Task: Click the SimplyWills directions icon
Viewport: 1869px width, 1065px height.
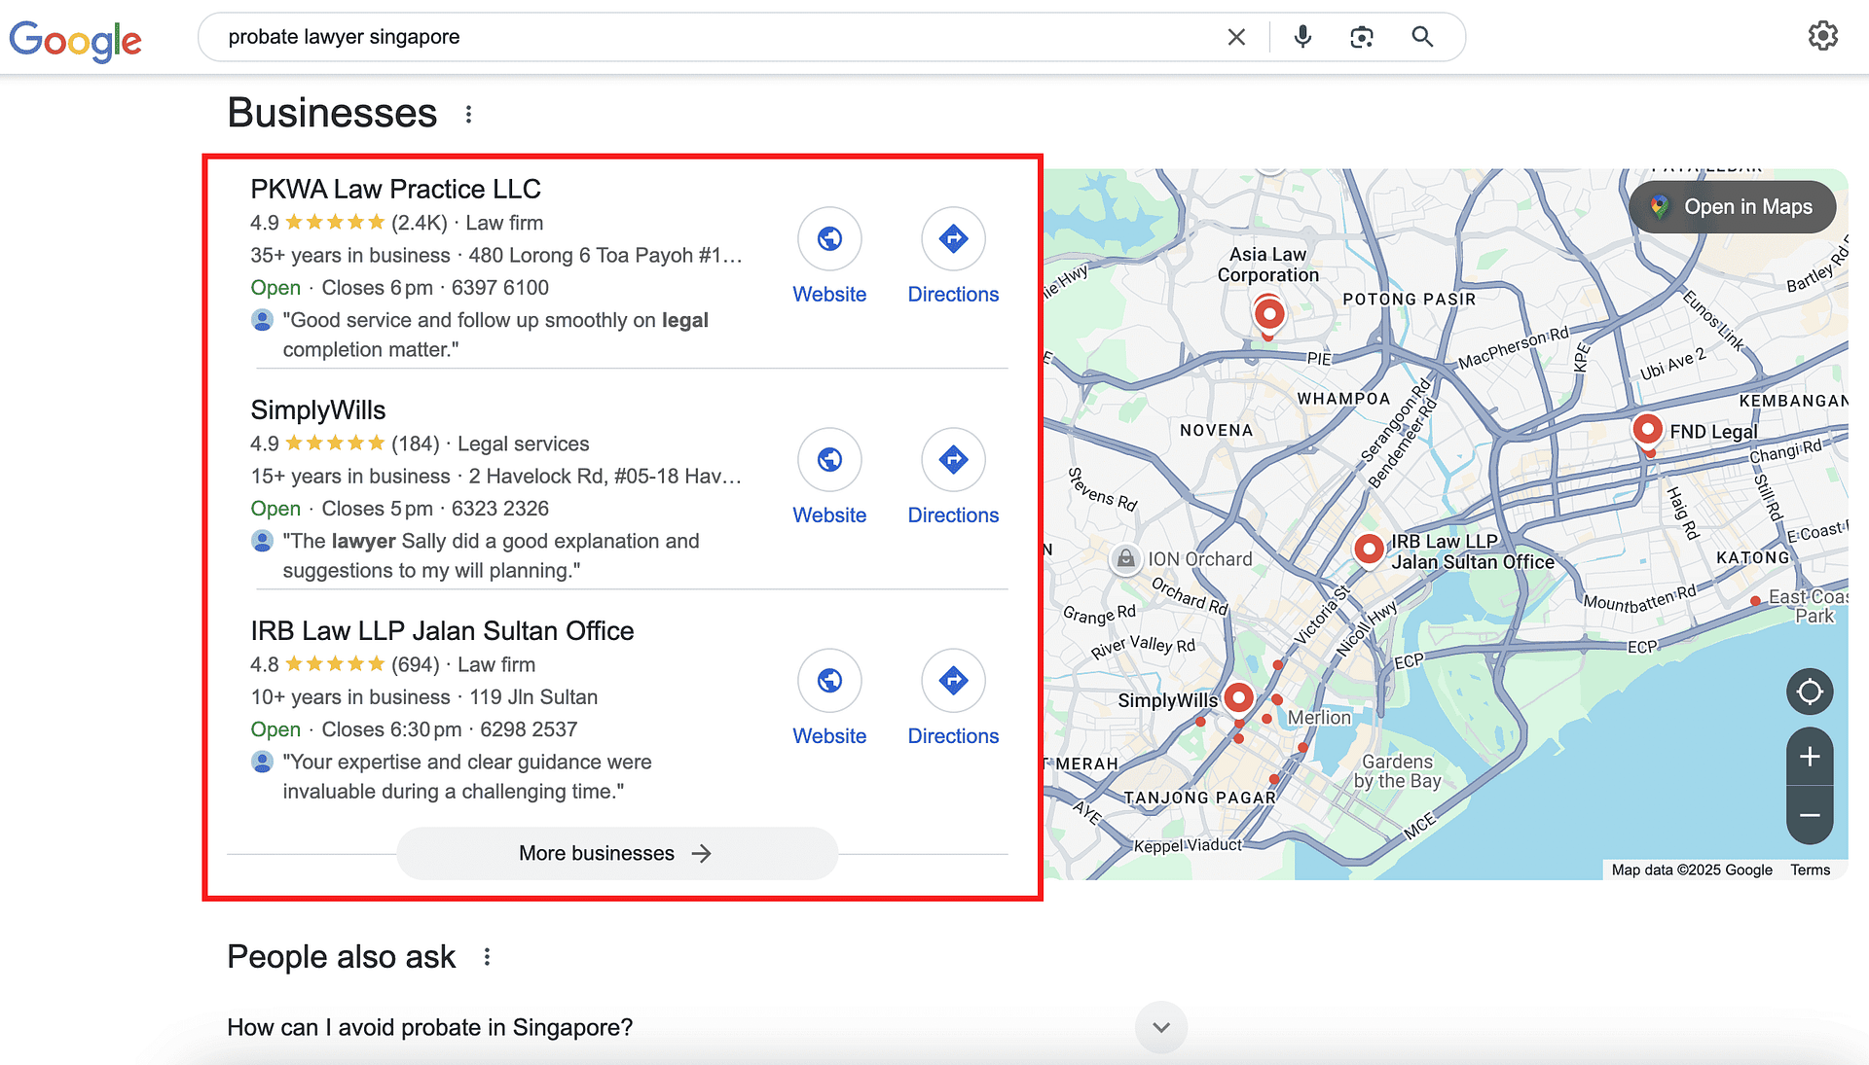Action: click(x=953, y=459)
